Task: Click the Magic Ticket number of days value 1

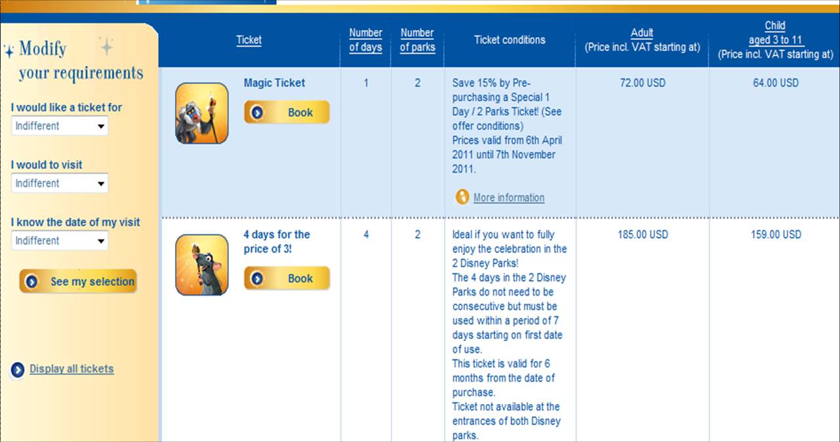Action: [x=366, y=83]
